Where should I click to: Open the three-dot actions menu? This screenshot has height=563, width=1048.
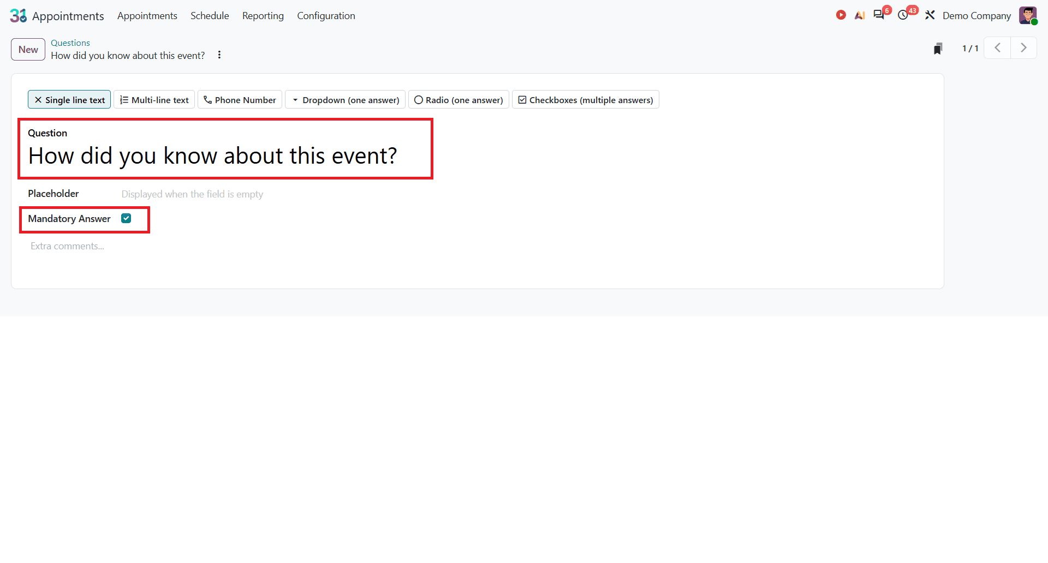[x=219, y=55]
